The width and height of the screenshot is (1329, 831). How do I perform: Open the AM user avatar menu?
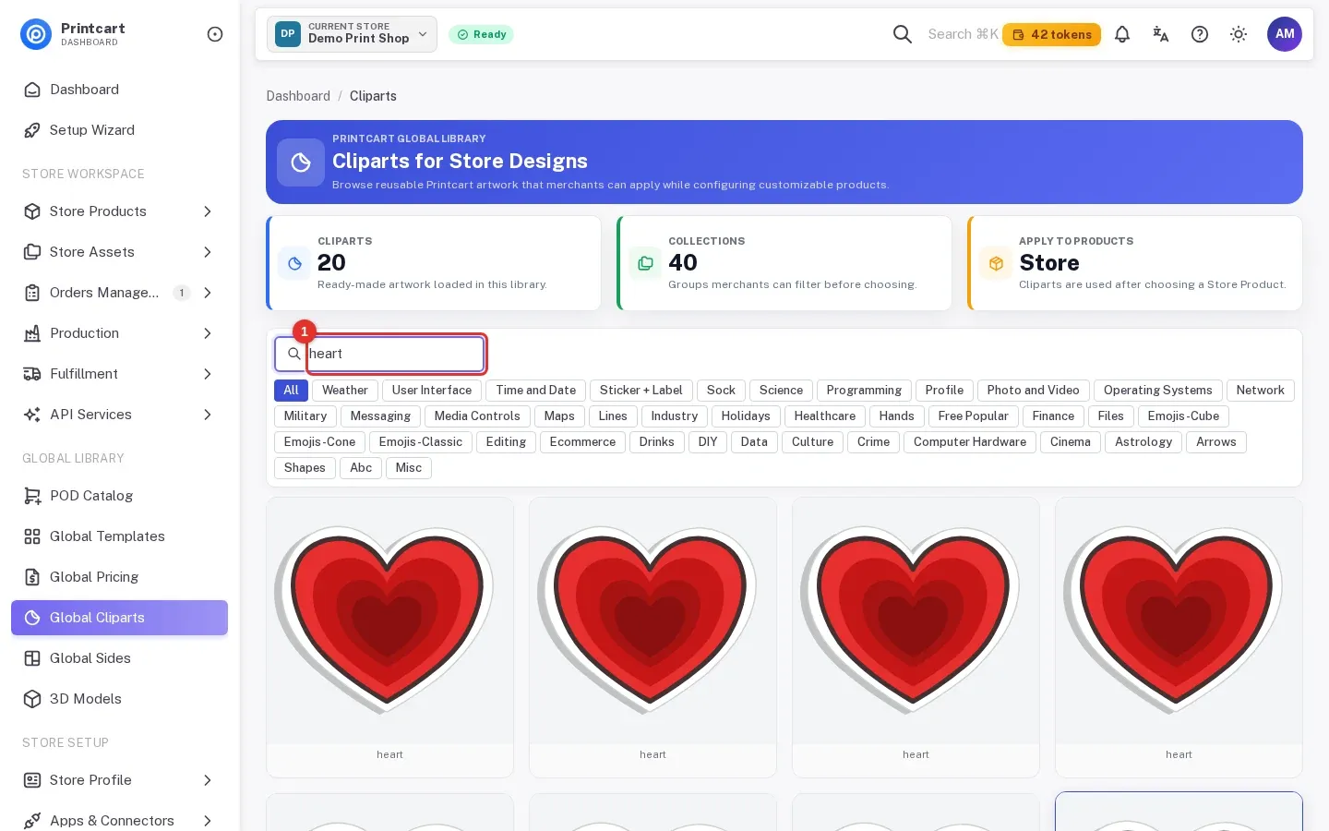[x=1285, y=34]
